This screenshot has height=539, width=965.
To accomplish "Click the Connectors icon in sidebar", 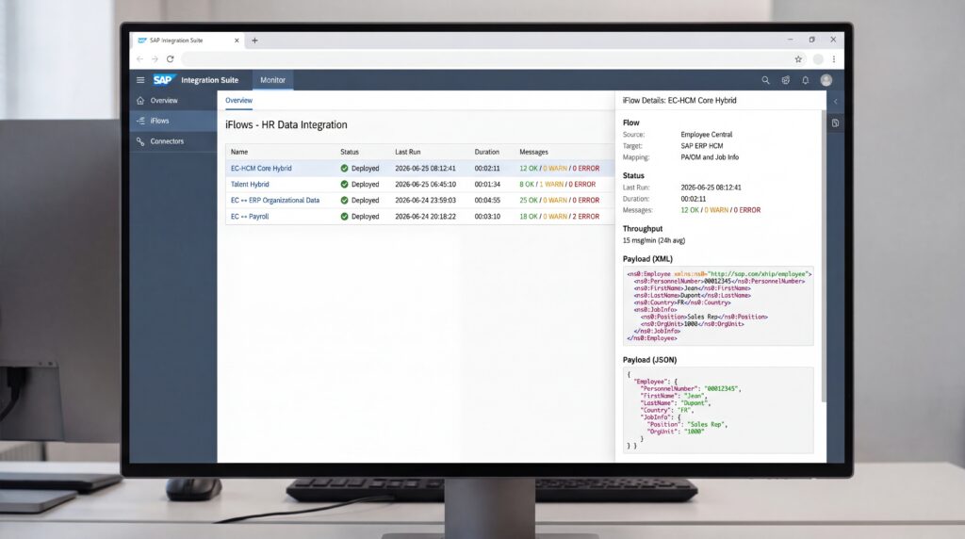I will pyautogui.click(x=140, y=141).
